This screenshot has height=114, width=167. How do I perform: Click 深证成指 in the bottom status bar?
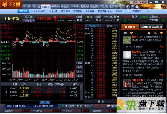click(38, 111)
